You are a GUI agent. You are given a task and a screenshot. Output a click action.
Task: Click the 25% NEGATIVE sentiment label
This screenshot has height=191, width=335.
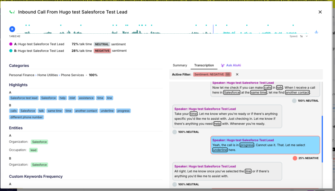coord(309,158)
